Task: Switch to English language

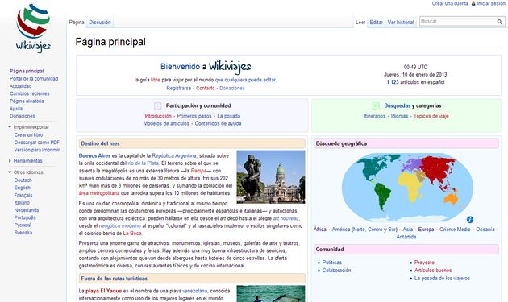Action: click(x=22, y=188)
